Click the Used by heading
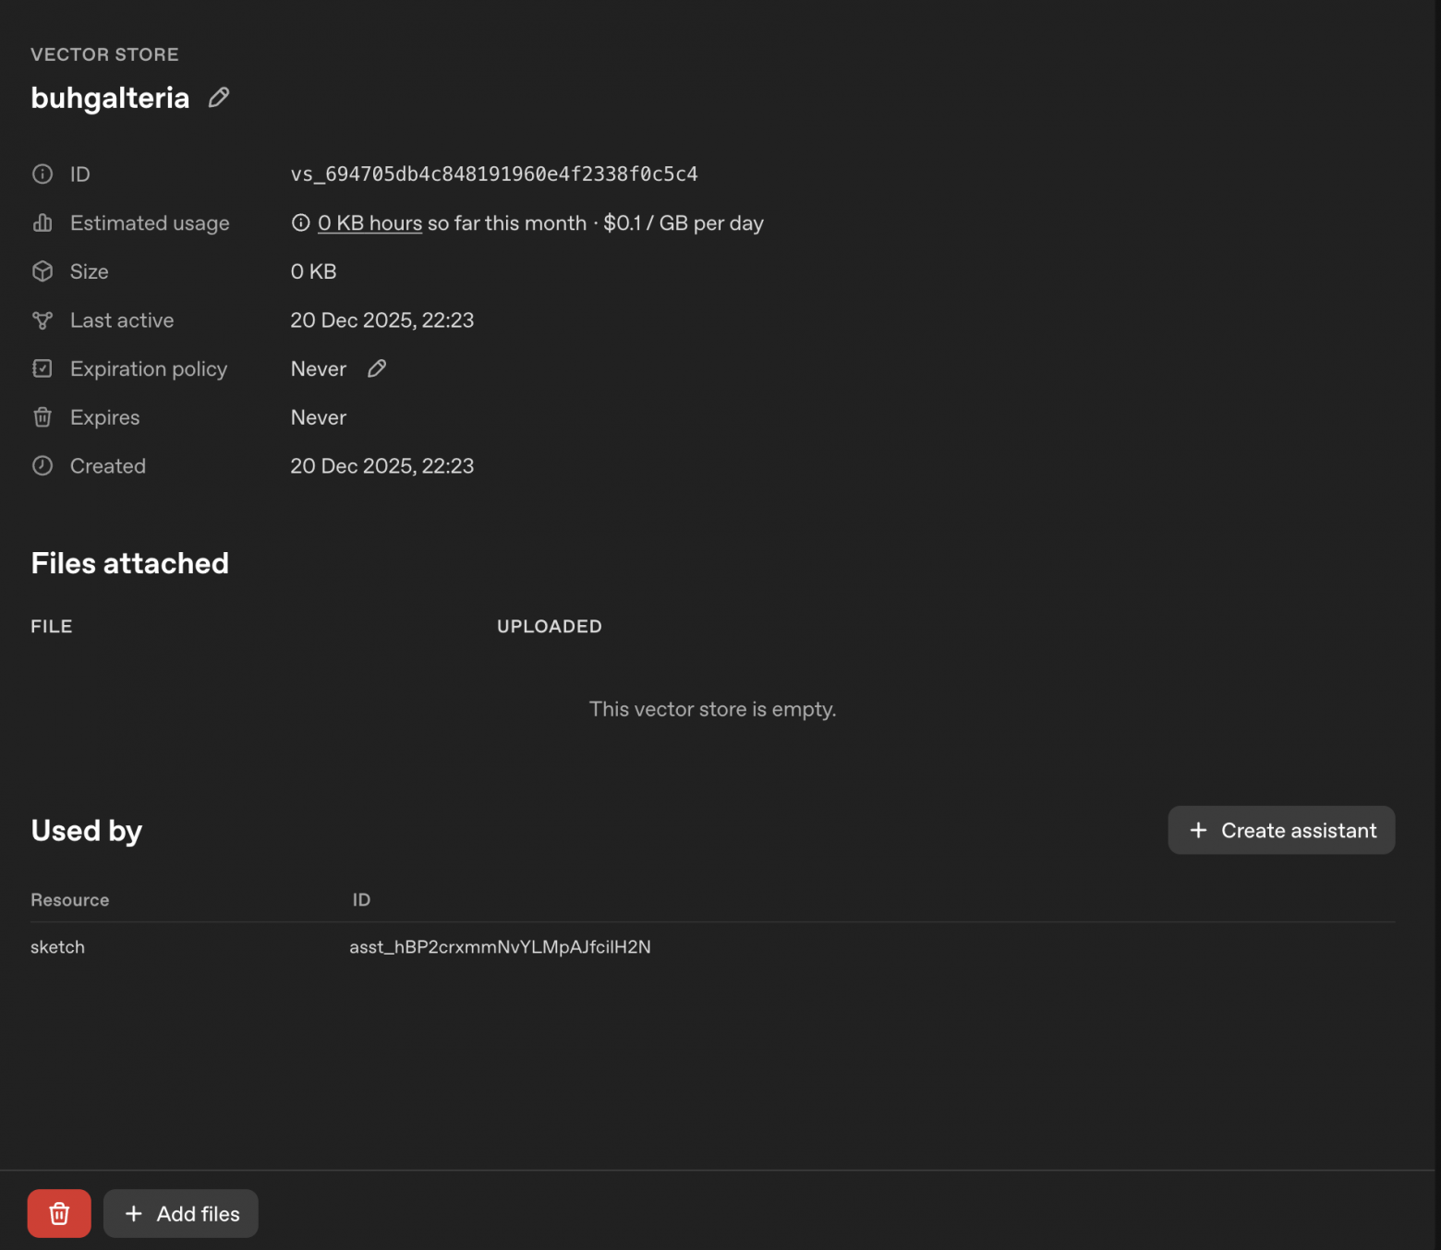 87,831
